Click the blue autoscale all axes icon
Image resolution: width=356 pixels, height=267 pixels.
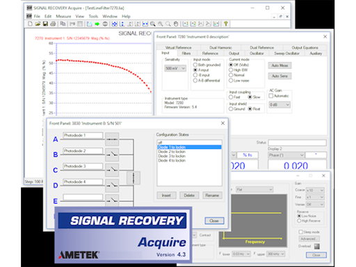click(115, 24)
